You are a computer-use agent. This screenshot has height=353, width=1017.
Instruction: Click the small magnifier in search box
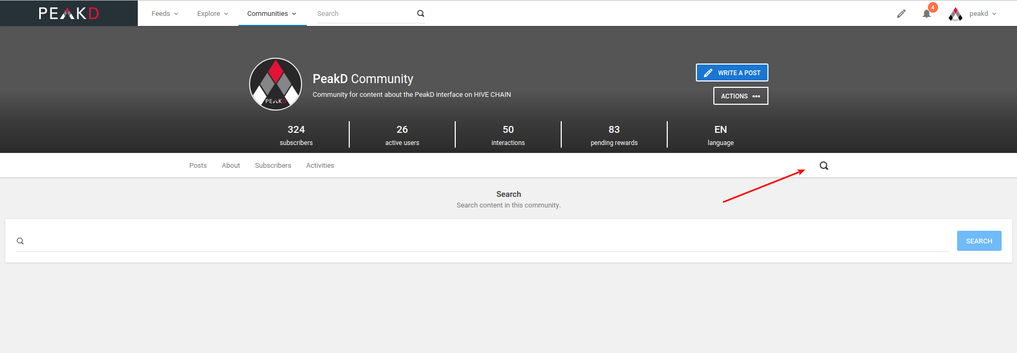point(20,241)
